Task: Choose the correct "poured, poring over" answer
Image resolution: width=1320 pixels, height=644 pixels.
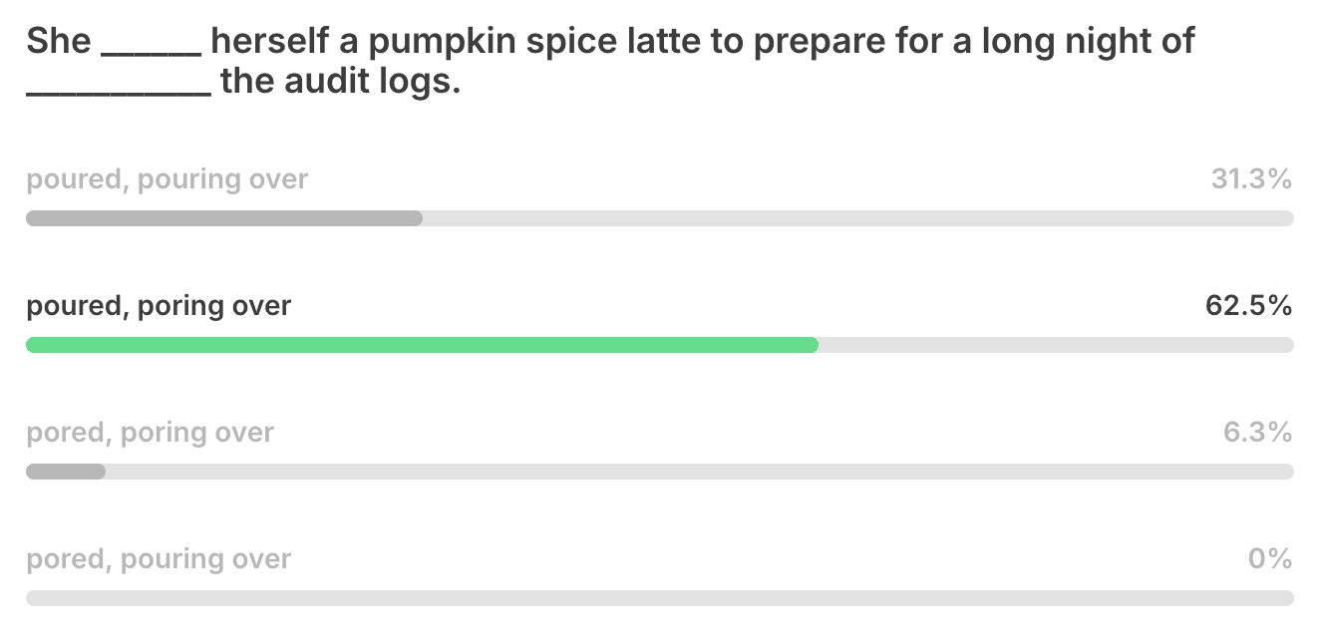Action: click(159, 306)
